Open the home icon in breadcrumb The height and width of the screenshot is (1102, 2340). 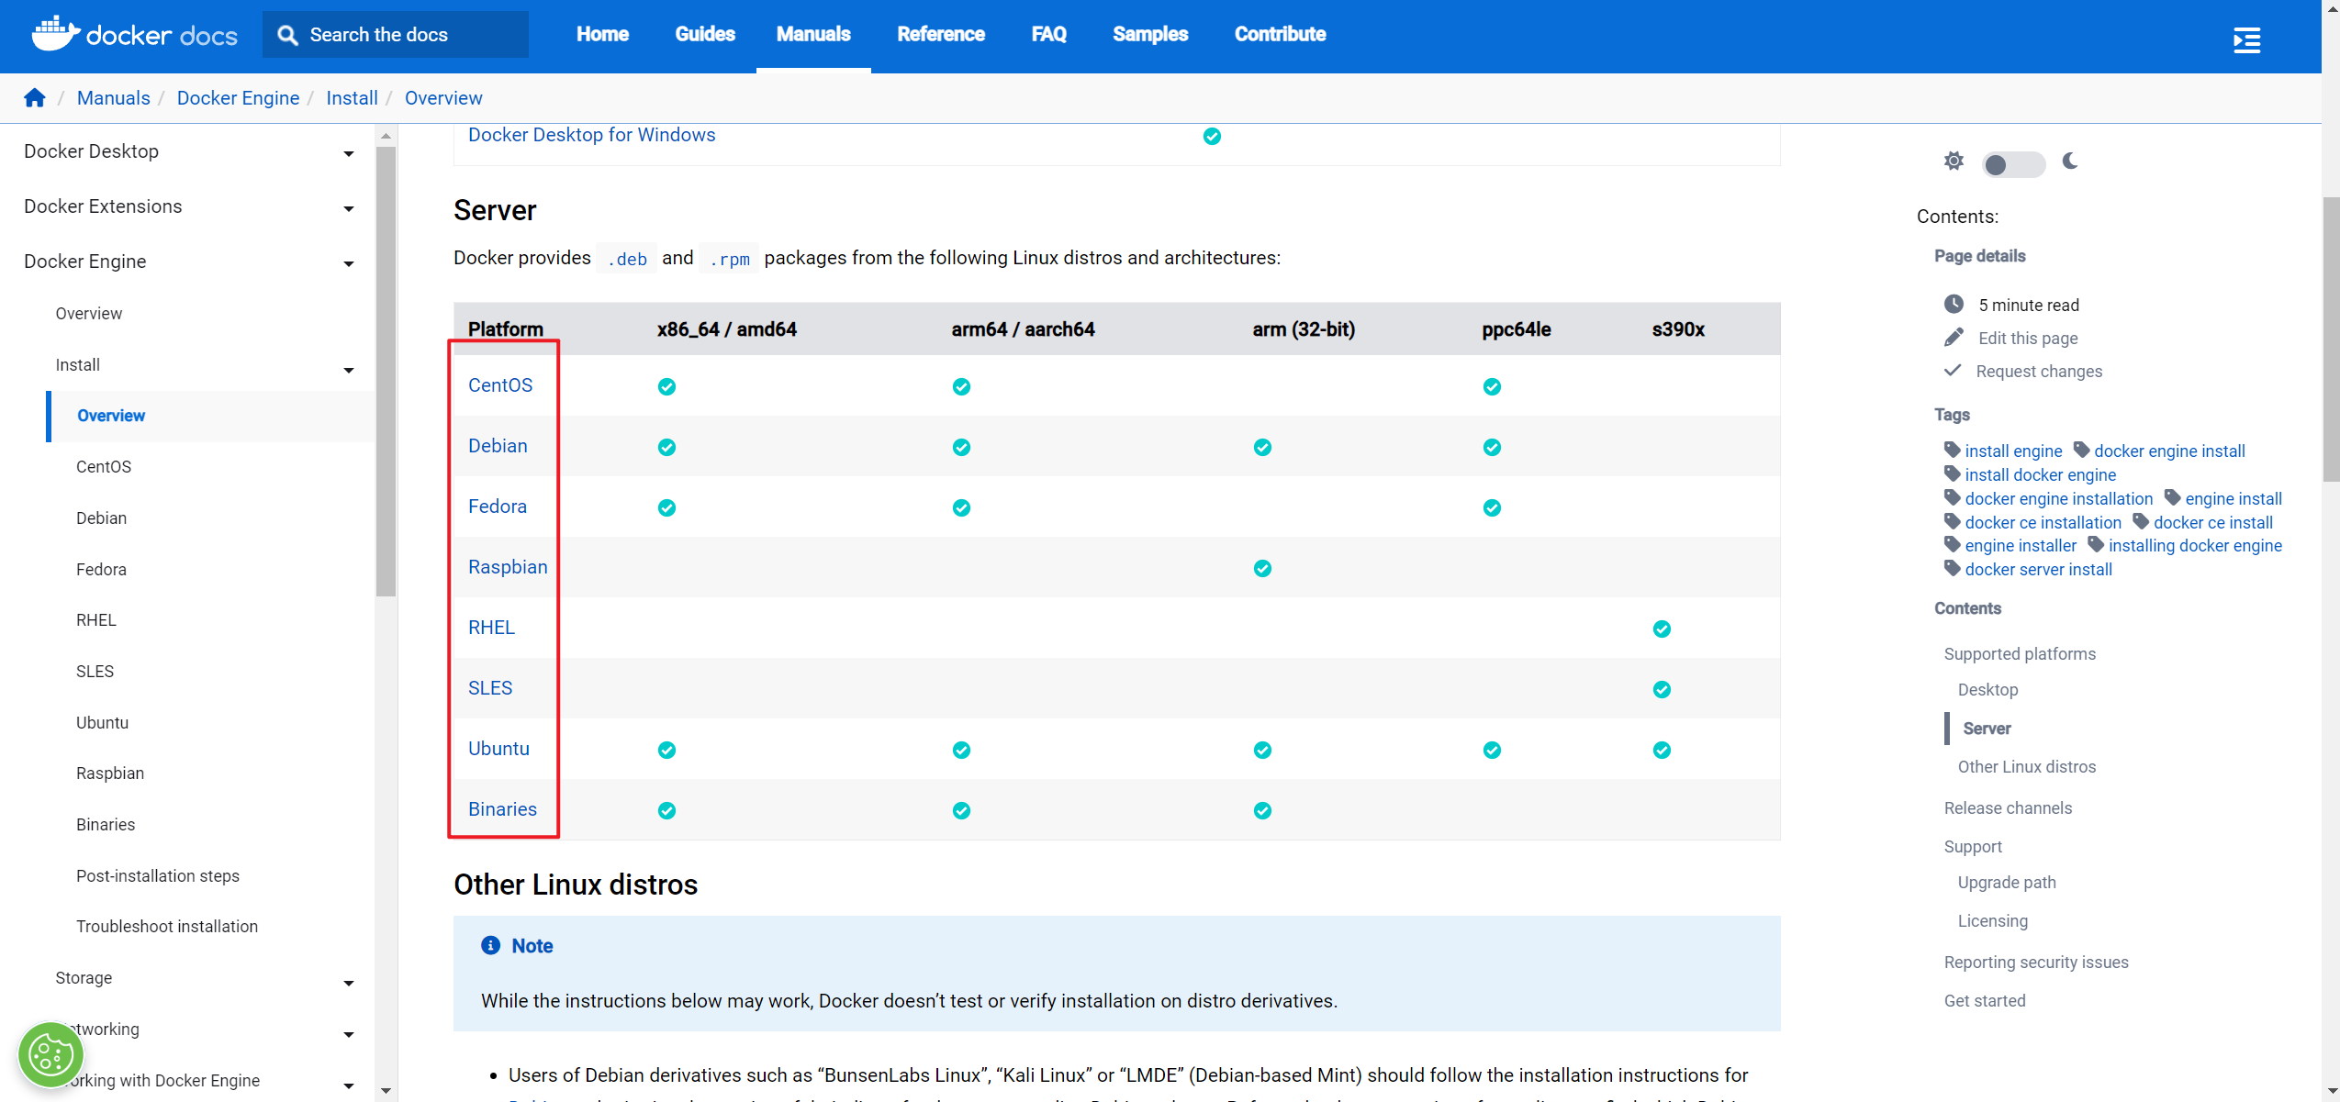pos(35,97)
